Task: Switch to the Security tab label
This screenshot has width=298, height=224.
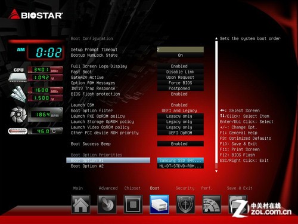Action: pyautogui.click(x=185, y=188)
